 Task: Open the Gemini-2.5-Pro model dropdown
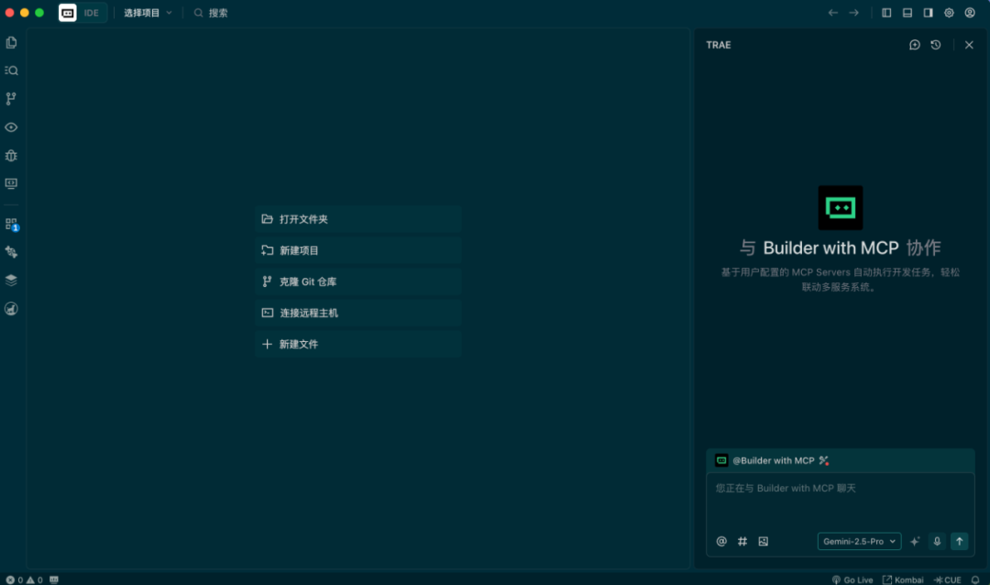click(x=859, y=541)
